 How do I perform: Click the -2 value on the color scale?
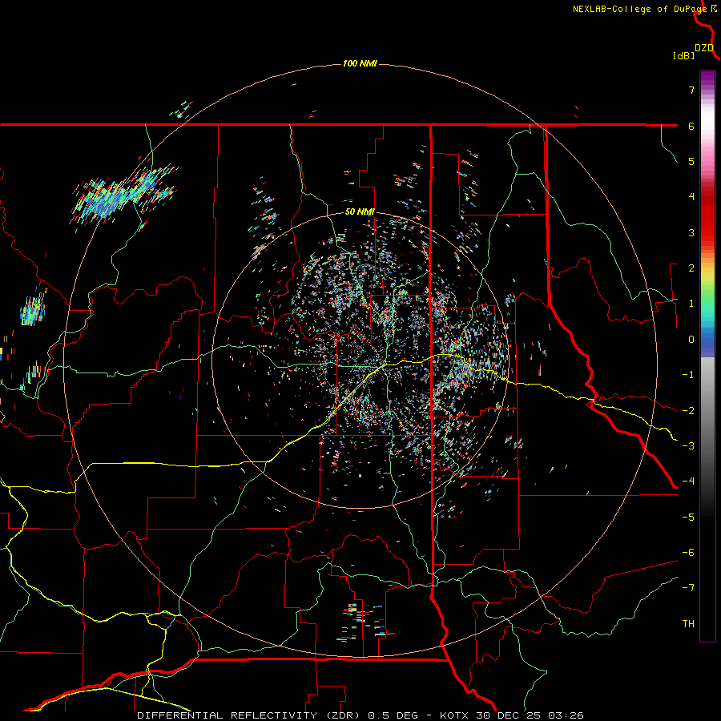tap(688, 411)
